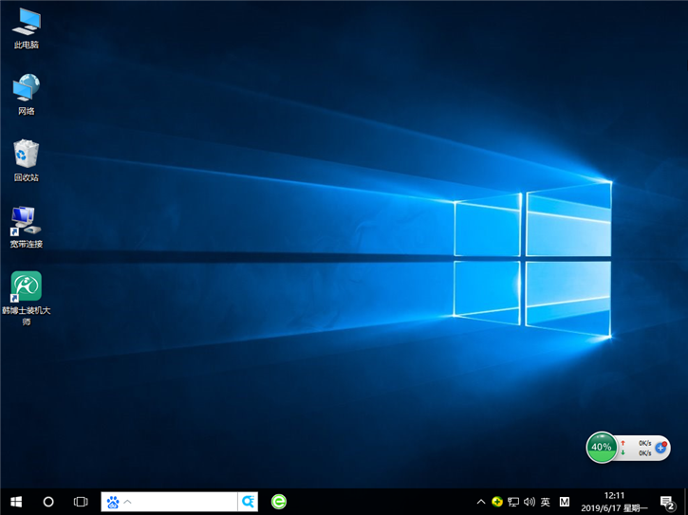Open the notification Action Center
The width and height of the screenshot is (688, 515).
[x=666, y=502]
